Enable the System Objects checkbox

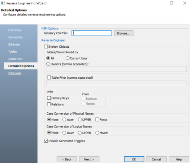(x=46, y=47)
